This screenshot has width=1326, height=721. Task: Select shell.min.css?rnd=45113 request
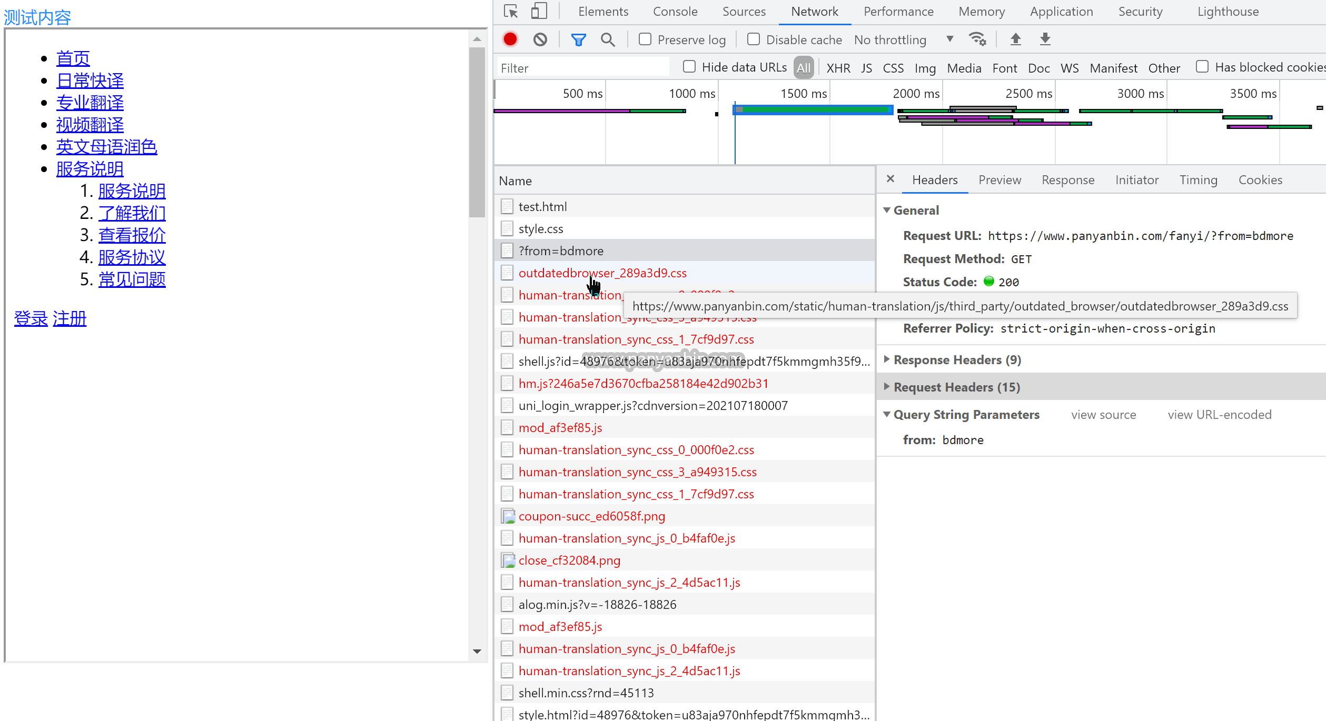(685, 693)
